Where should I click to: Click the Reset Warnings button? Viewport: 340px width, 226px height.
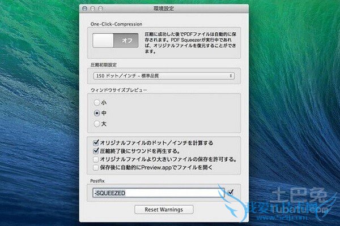pos(164,210)
